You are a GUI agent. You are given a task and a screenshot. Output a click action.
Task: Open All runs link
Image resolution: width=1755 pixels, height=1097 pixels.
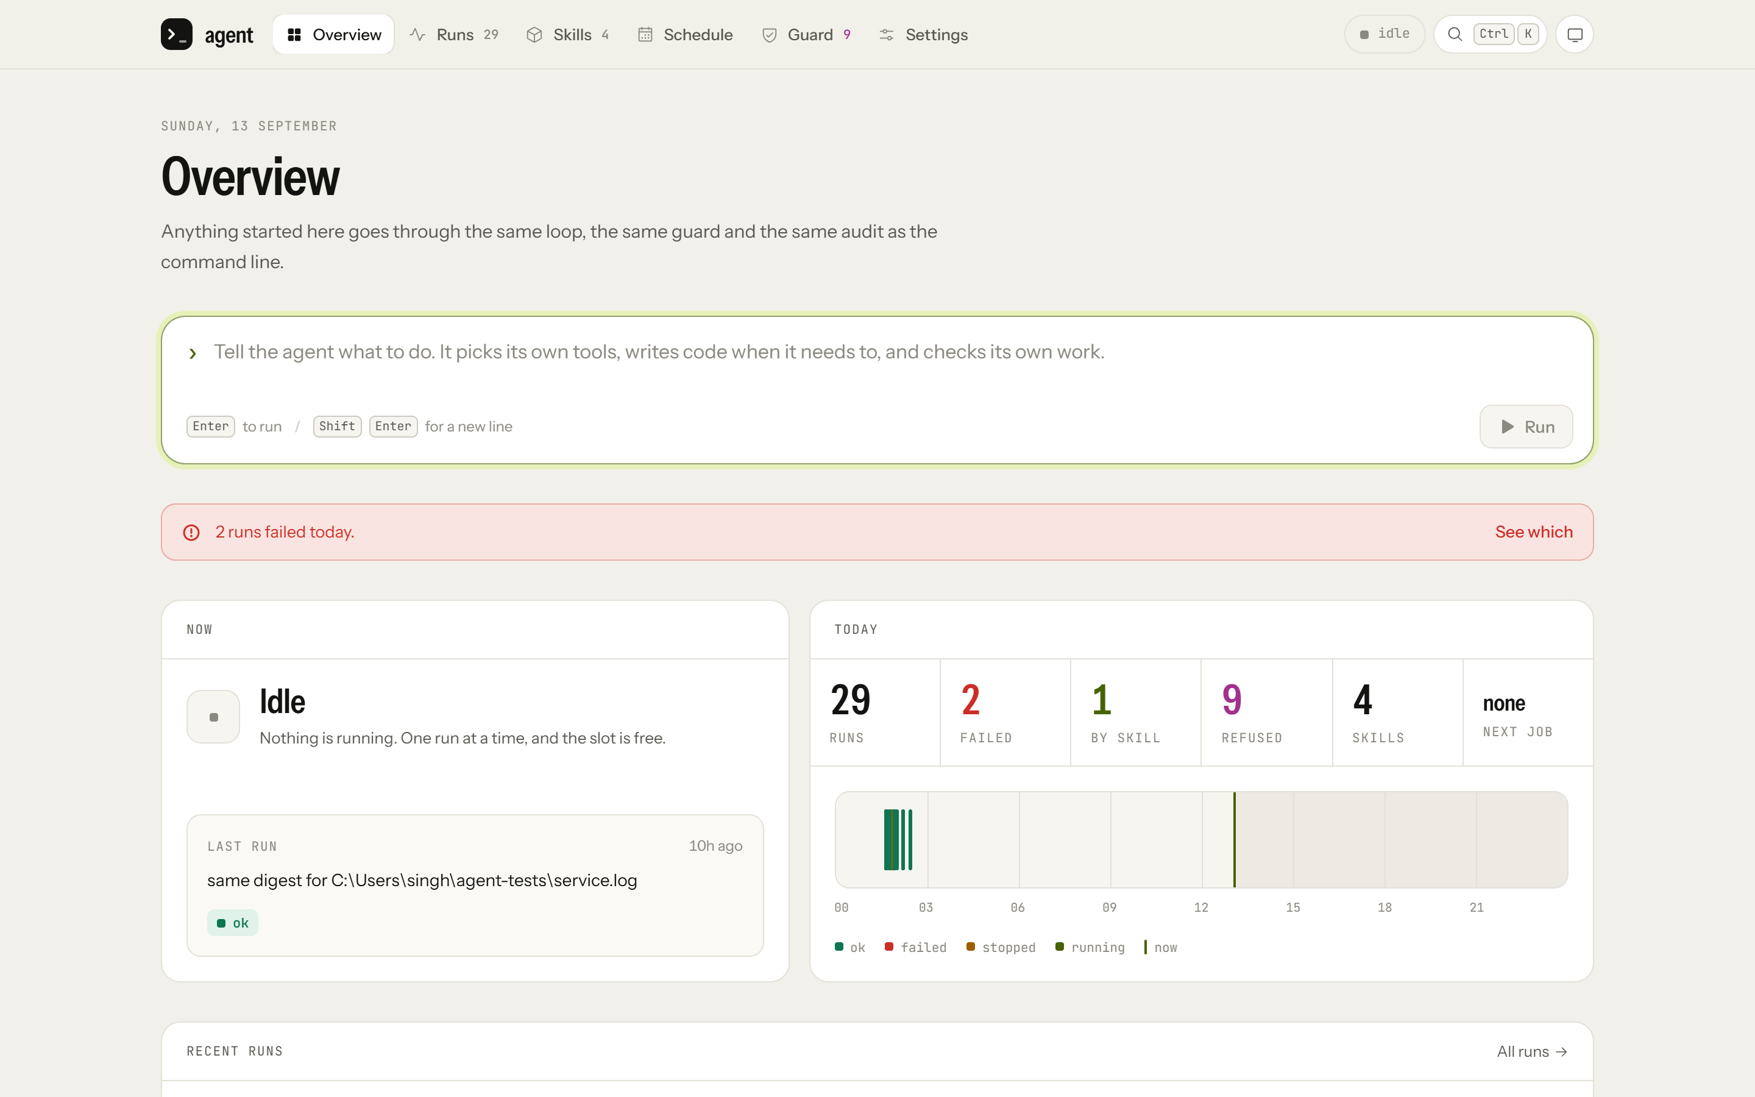point(1533,1051)
